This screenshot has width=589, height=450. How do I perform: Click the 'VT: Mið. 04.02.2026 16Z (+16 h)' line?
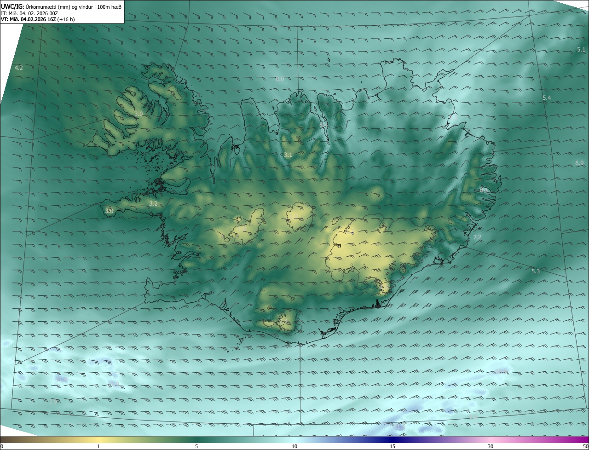[38, 19]
